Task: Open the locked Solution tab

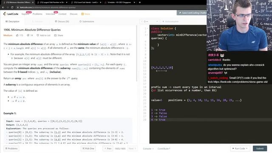Action: (x=37, y=22)
